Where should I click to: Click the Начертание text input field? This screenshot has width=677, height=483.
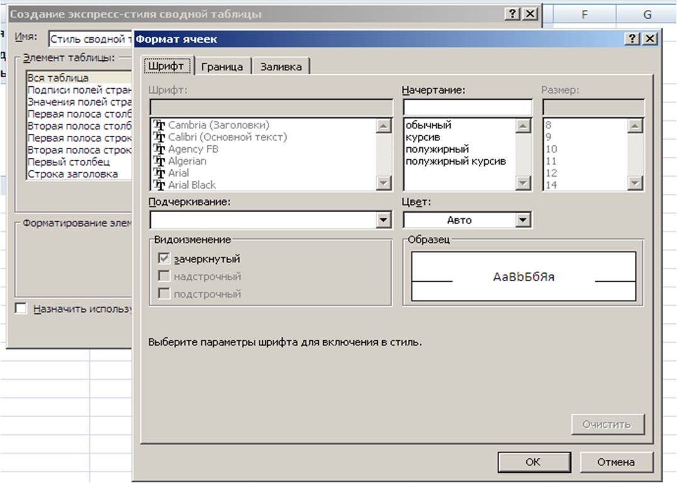[467, 108]
